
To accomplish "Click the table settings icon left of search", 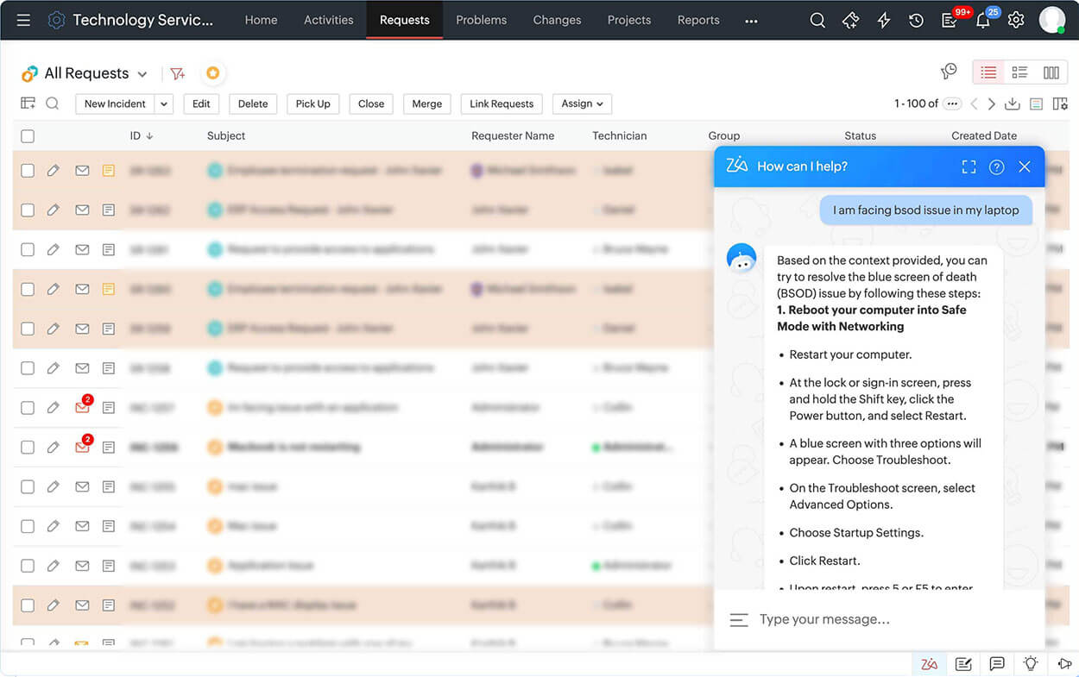I will (28, 103).
